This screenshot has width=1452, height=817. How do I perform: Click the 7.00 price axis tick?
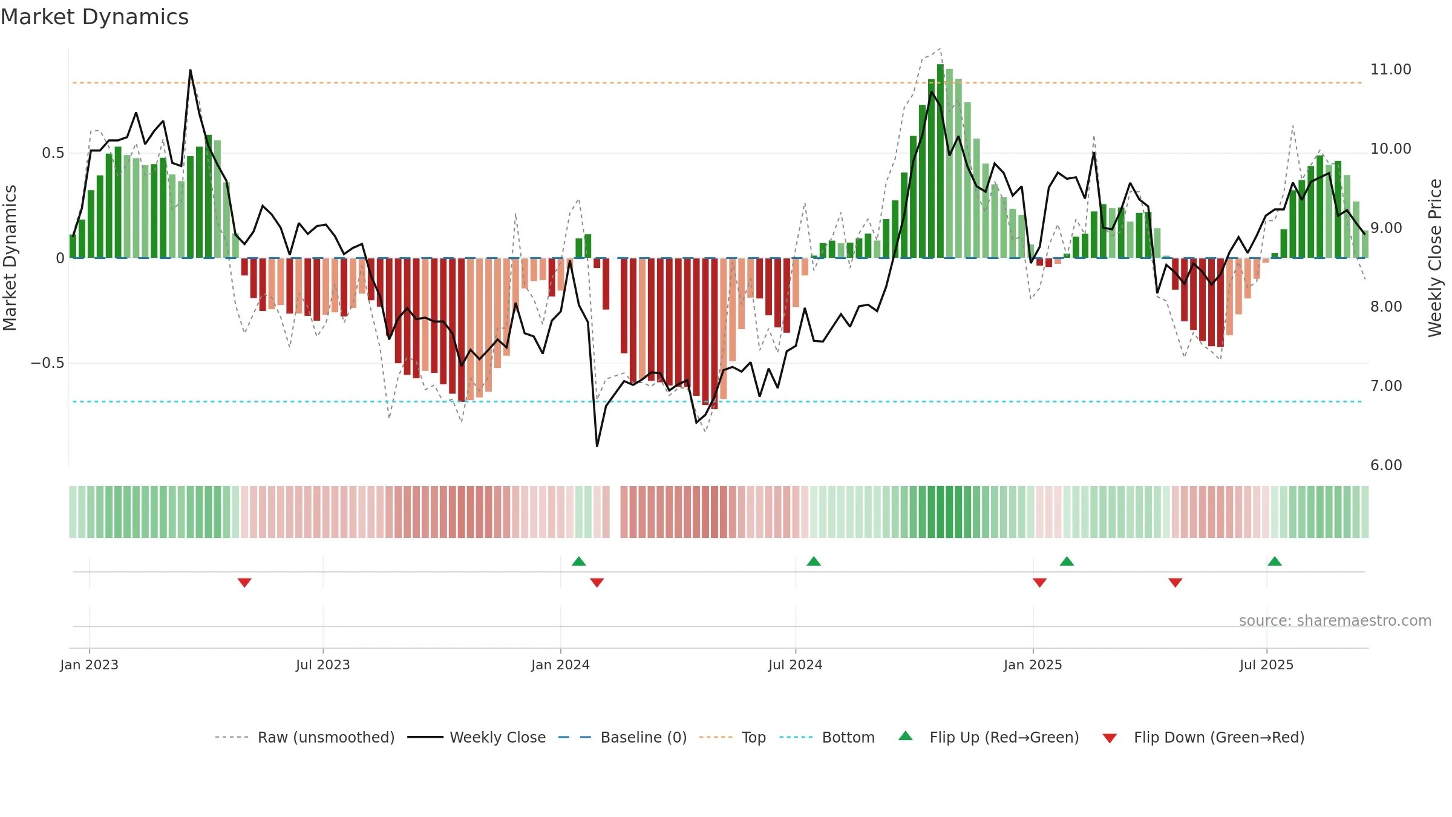(x=1386, y=386)
